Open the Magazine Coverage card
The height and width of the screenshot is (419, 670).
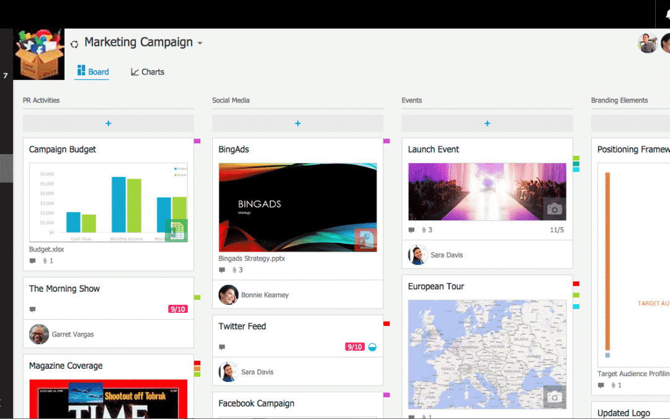click(66, 366)
